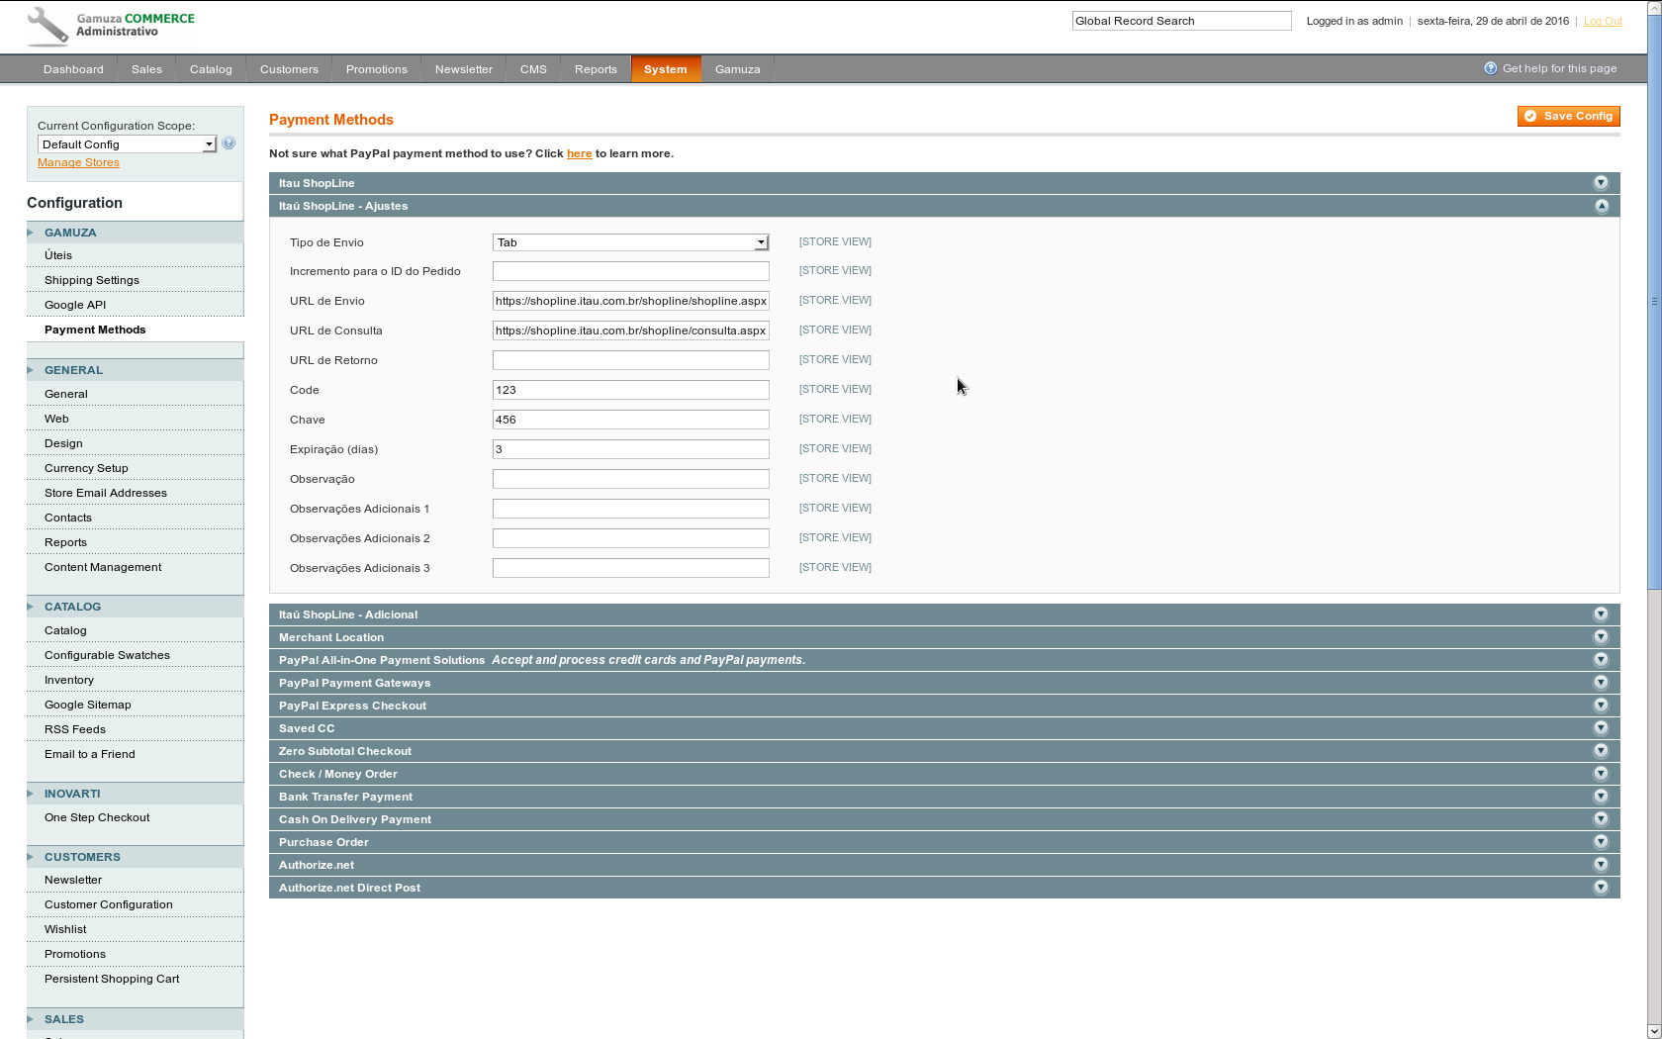Open the Catalog menu
1662x1039 pixels.
[x=211, y=69]
